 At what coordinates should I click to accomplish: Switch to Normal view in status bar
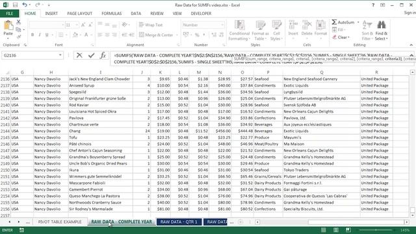point(324,230)
